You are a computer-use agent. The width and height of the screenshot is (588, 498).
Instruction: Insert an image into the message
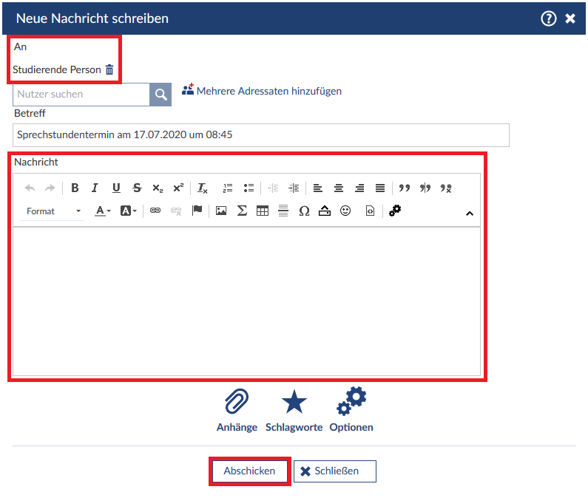[x=221, y=211]
